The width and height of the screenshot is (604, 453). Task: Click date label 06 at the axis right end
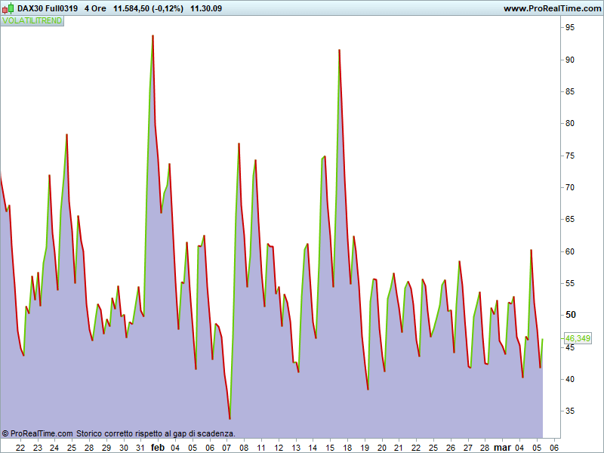(x=554, y=448)
